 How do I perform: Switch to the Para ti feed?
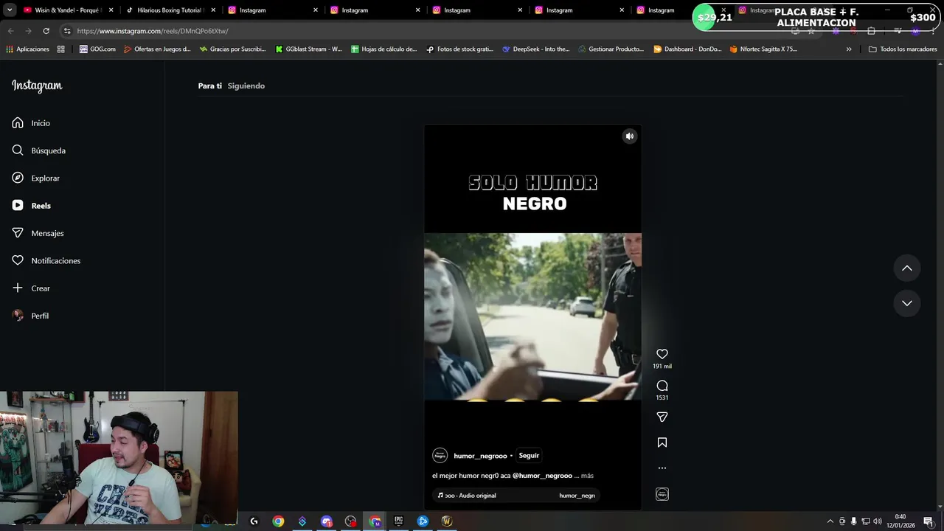coord(210,86)
